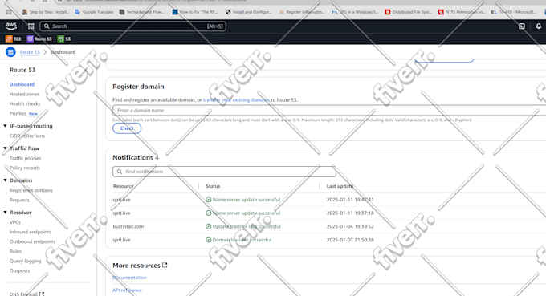Open the Route 53 breadcrumb link
This screenshot has width=546, height=296.
click(x=30, y=52)
